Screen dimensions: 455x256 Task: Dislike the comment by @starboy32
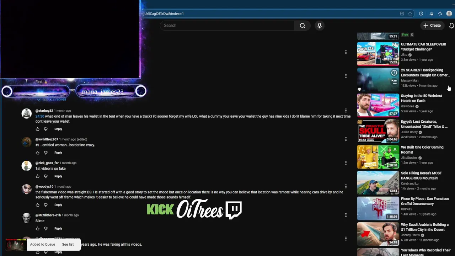click(45, 129)
